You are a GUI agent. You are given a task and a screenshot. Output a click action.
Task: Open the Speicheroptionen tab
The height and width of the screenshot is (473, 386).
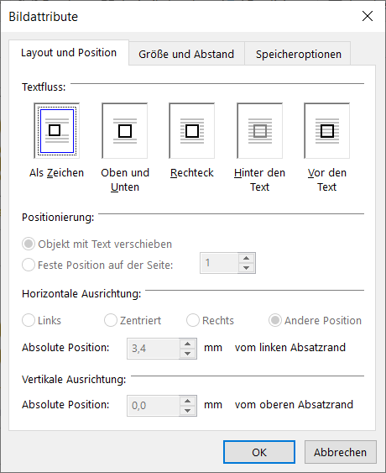pos(298,54)
